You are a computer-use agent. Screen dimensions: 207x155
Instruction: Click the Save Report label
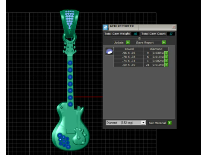[x=145, y=43]
